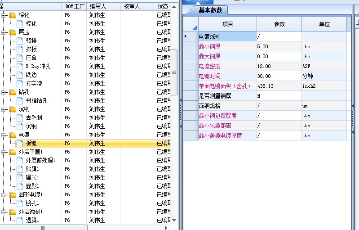Click the 外层干膜1 folder icon
The height and width of the screenshot is (230, 359).
pos(13,152)
